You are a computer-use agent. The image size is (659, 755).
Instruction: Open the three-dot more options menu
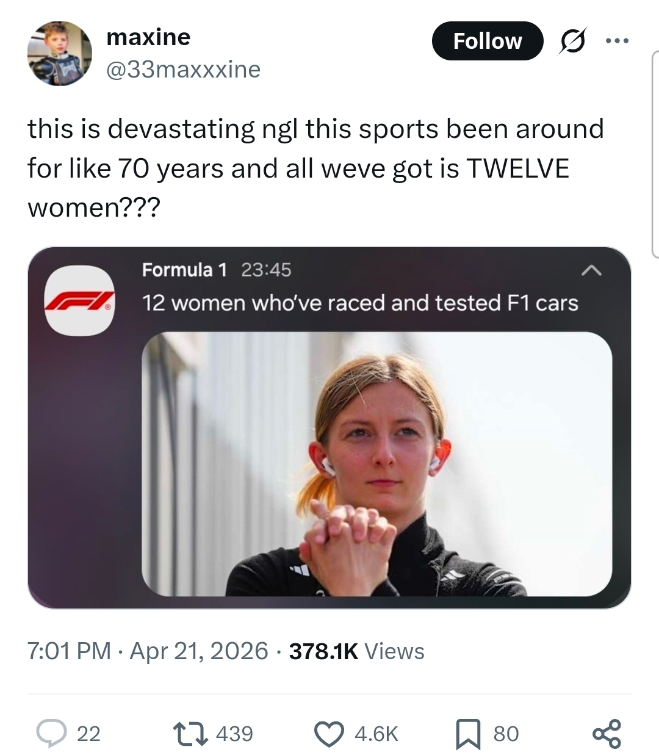point(617,42)
